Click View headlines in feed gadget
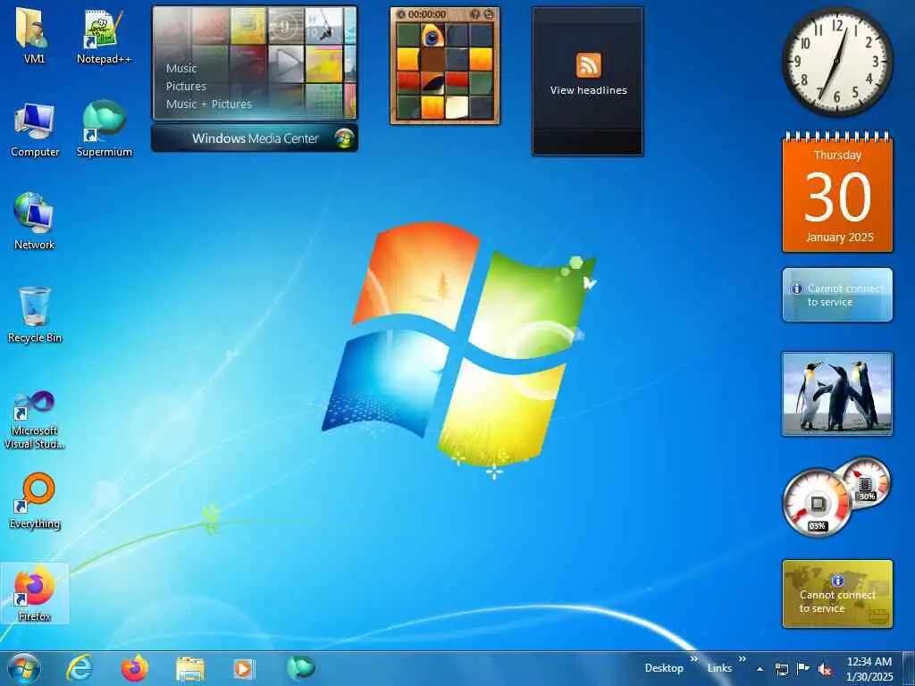The width and height of the screenshot is (915, 686). 588,90
